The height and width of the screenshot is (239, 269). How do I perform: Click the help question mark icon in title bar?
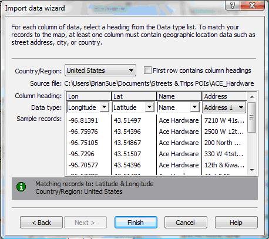coord(233,5)
